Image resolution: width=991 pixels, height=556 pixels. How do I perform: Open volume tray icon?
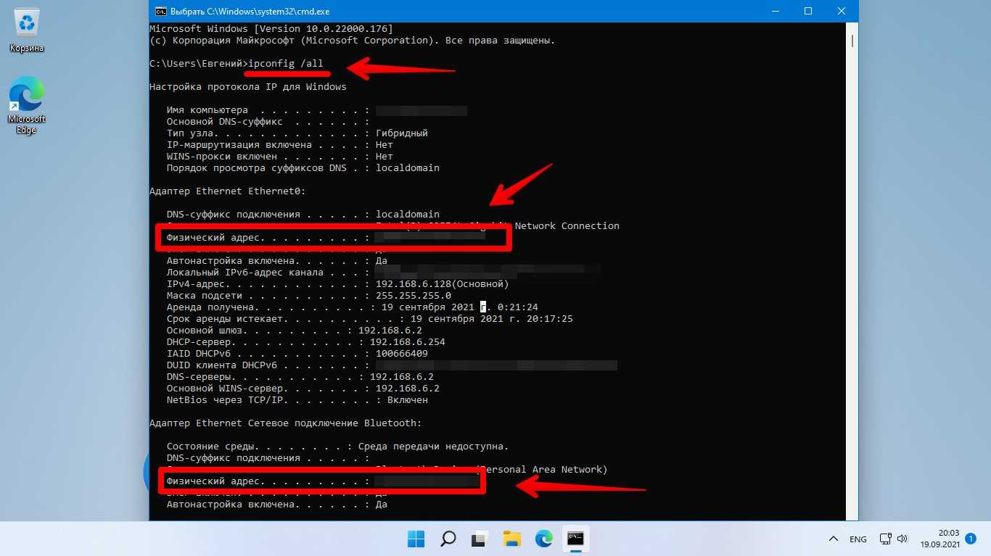coord(902,539)
